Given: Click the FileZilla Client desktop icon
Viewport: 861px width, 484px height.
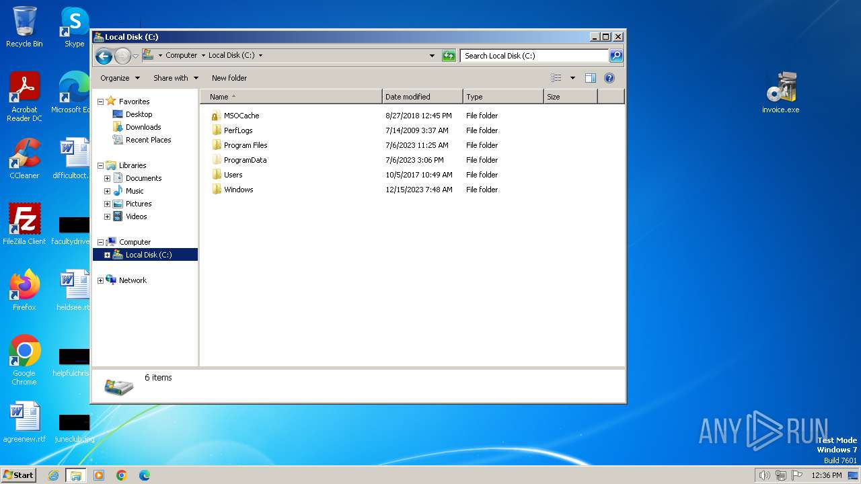Looking at the screenshot, I should [x=24, y=225].
